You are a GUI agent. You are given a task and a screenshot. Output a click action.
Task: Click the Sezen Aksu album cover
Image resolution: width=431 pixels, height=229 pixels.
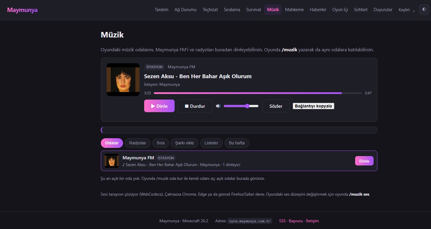coord(123,80)
